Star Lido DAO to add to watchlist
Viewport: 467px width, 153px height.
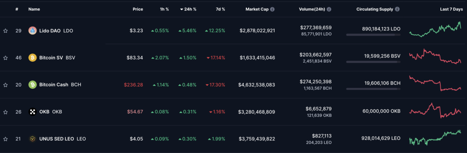pyautogui.click(x=5, y=31)
